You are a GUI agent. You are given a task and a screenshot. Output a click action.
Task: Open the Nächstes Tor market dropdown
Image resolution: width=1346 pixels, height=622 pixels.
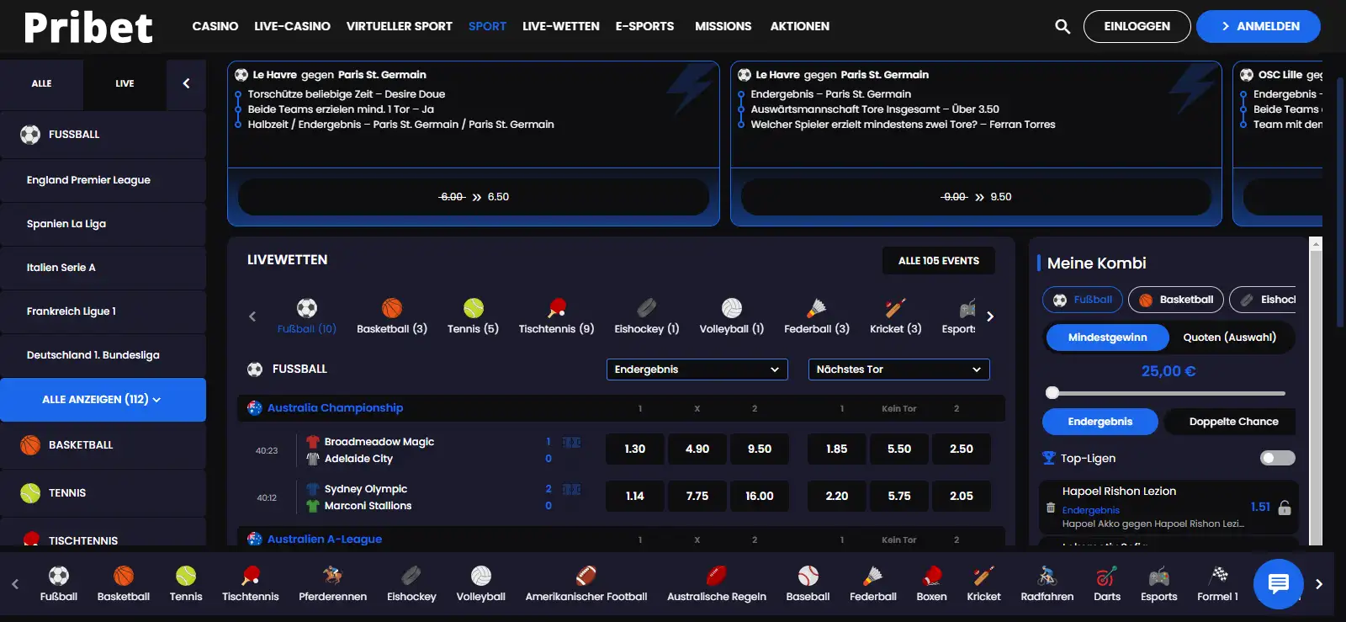pyautogui.click(x=898, y=369)
